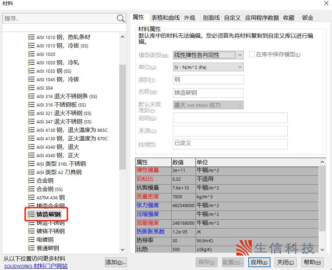Screen dimensions: 332x270
Task: Click icon beside AISI 类型 316L 不锈钢
Action: click(x=31, y=164)
